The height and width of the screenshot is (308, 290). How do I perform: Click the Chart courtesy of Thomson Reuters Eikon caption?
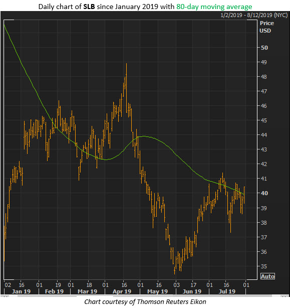[145, 302]
